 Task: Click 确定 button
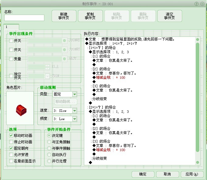tap(143, 174)
